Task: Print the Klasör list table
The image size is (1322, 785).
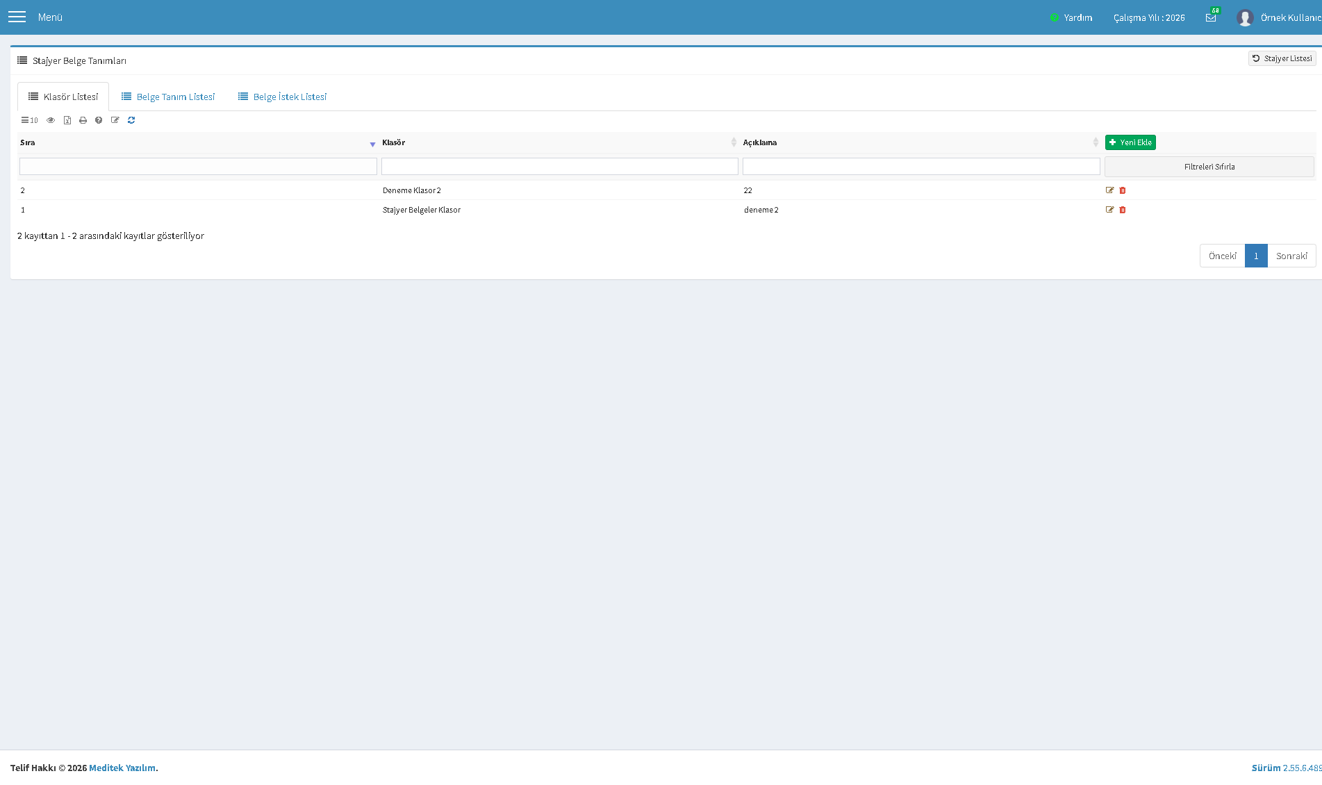Action: coord(83,120)
